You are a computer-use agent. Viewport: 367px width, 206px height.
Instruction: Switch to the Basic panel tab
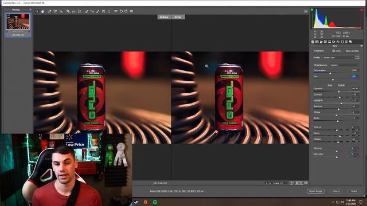(x=313, y=42)
